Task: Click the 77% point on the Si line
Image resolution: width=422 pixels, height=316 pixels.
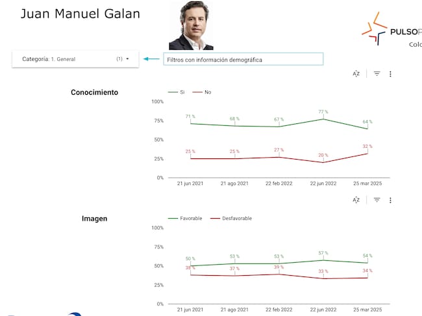Action: (323, 119)
